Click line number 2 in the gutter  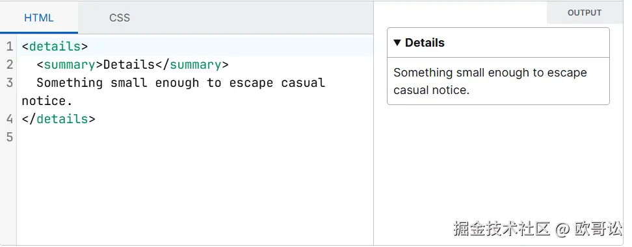[x=10, y=65]
